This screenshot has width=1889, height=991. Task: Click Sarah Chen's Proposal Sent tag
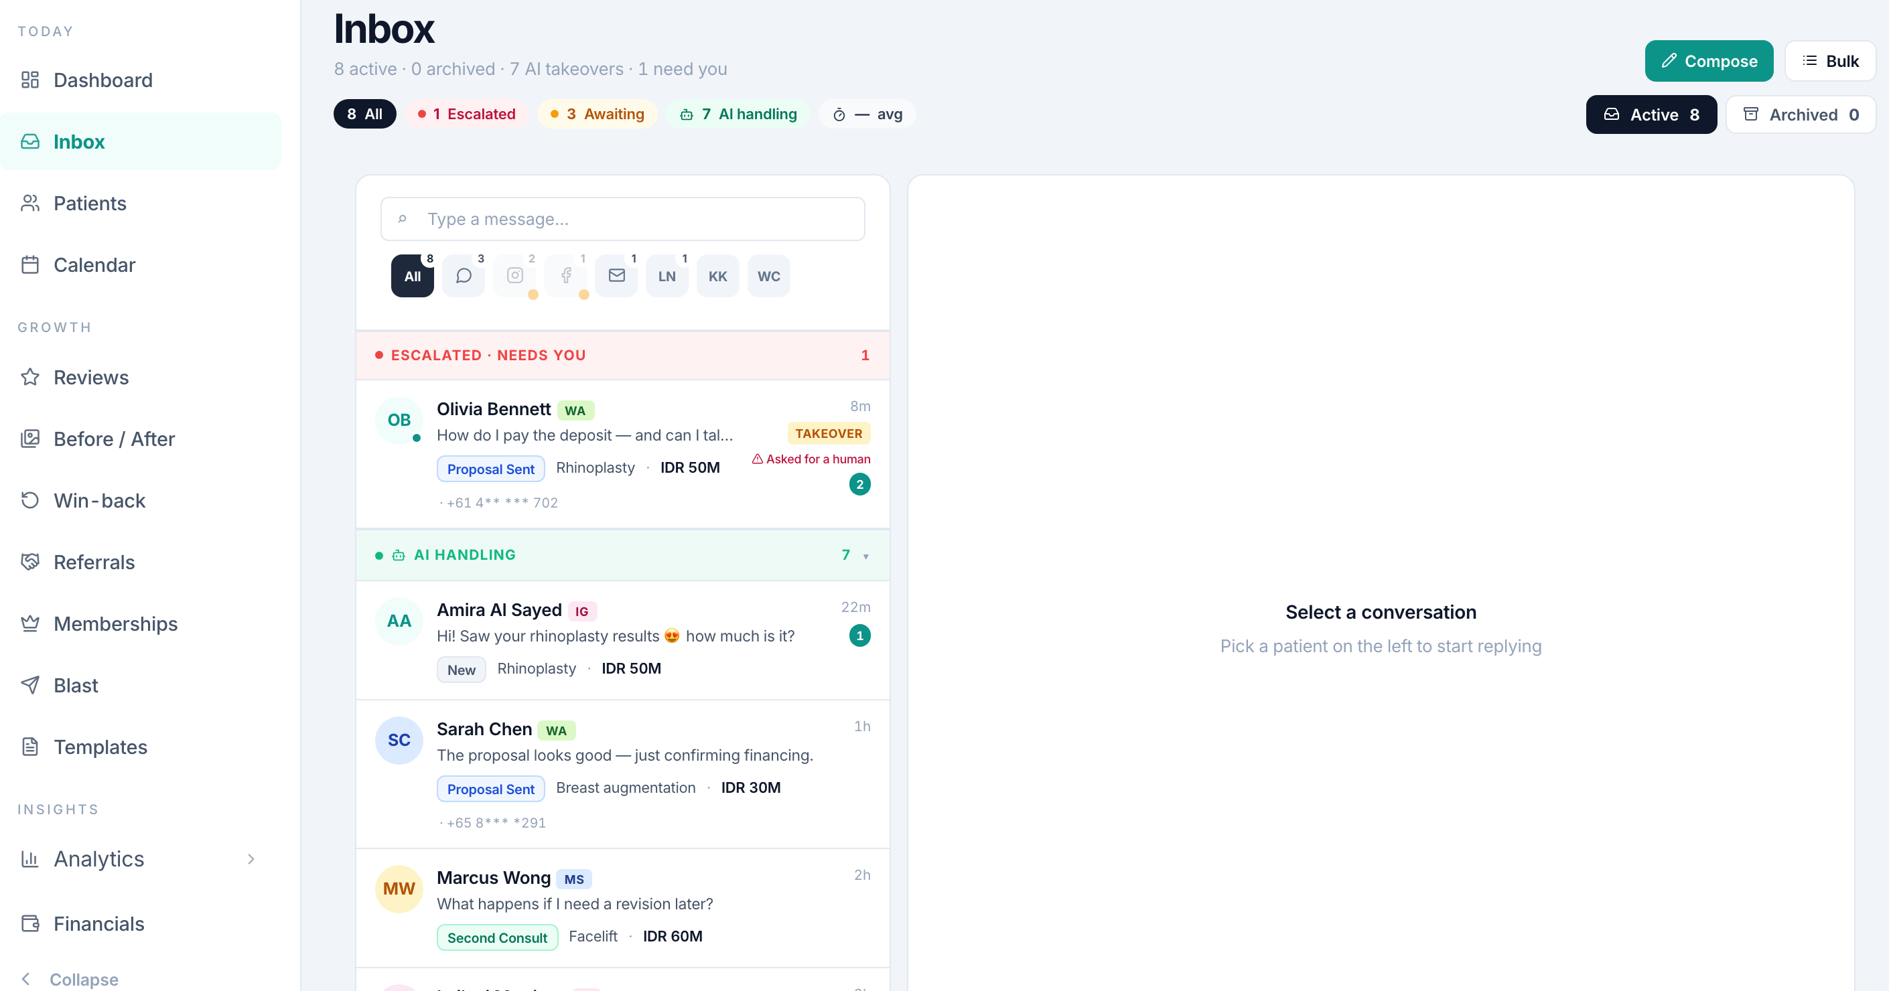(490, 789)
